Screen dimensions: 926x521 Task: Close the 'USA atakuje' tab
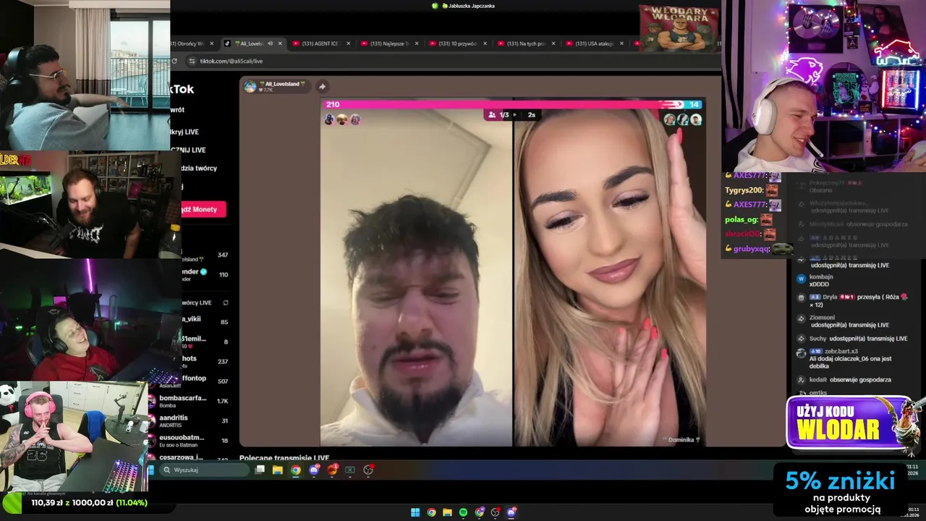click(x=621, y=43)
